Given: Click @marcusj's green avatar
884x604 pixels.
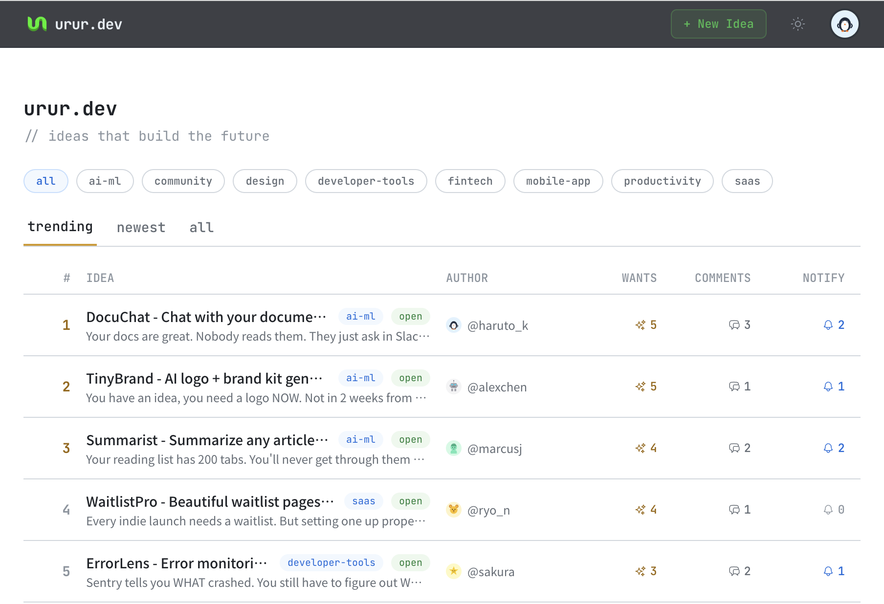Looking at the screenshot, I should 454,448.
